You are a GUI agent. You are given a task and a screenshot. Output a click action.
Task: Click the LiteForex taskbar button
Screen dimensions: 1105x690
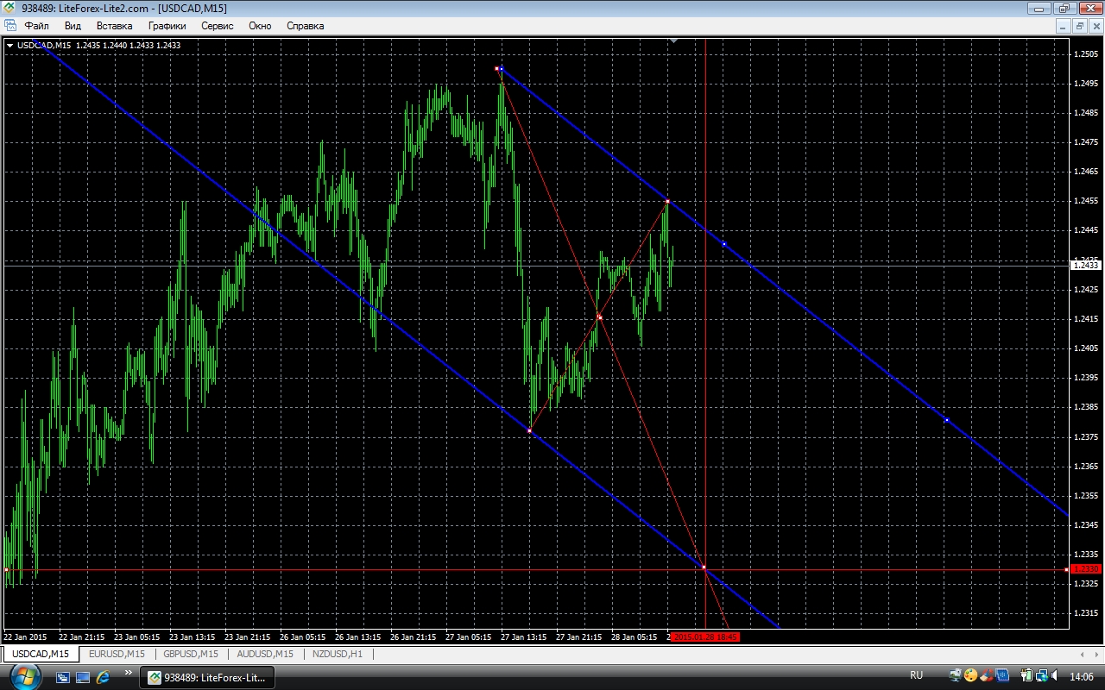point(207,677)
